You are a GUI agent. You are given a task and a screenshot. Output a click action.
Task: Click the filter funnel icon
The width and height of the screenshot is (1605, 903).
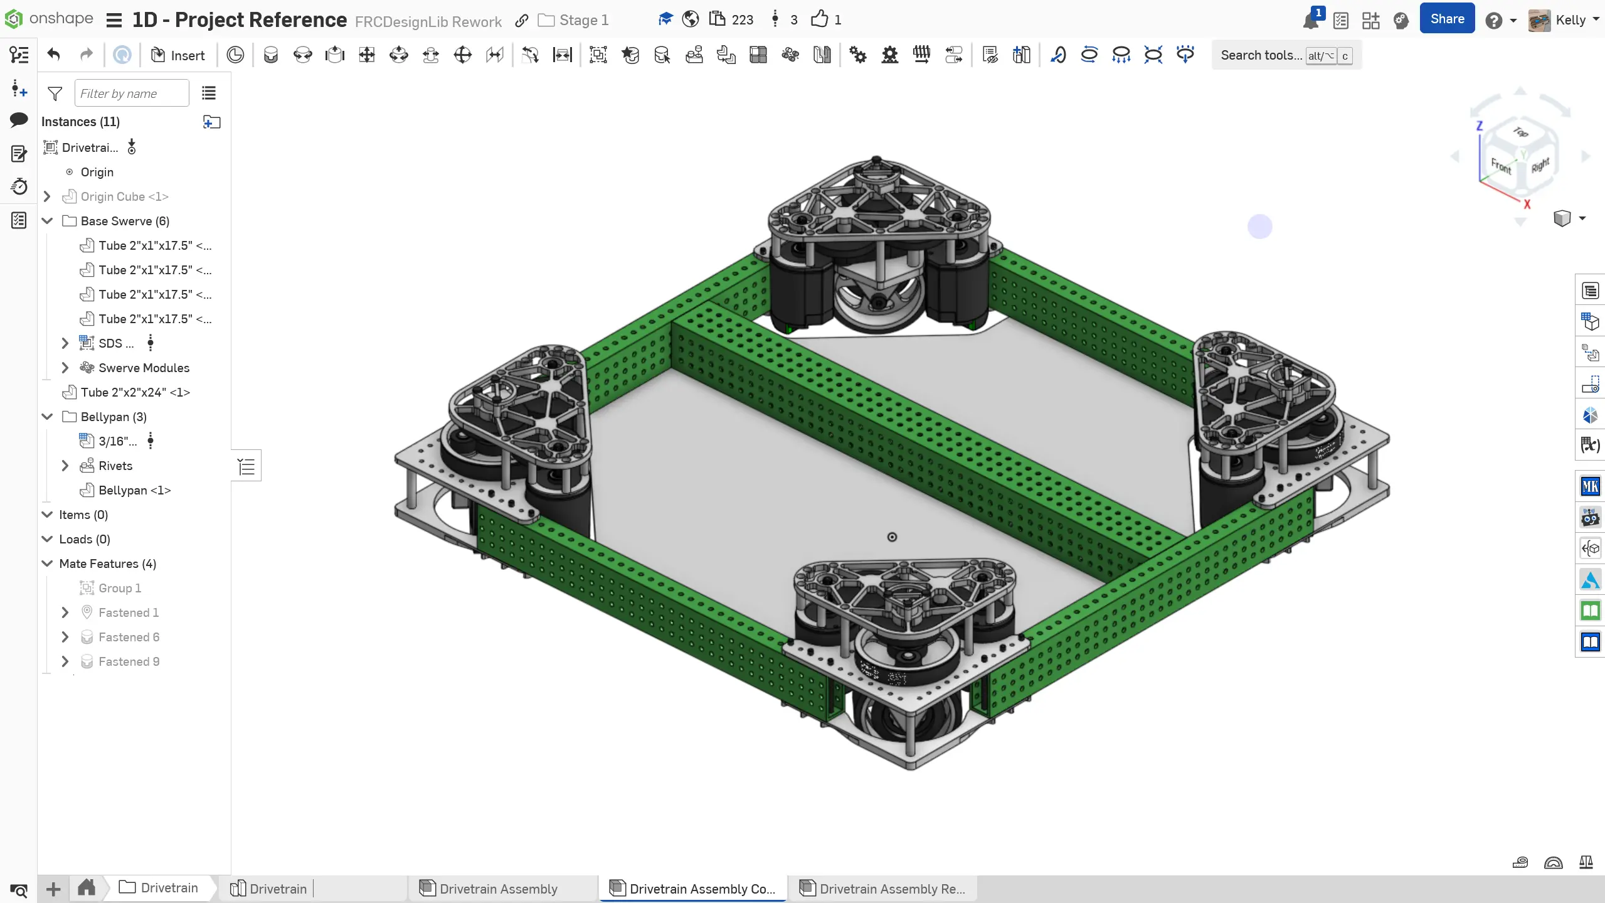point(55,94)
